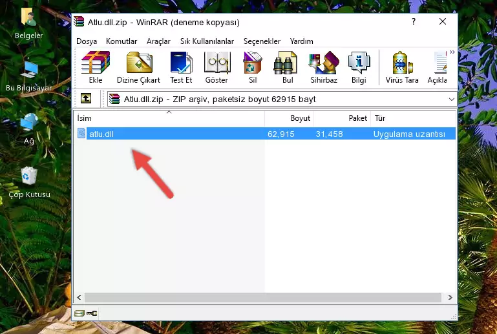Open the Araçlar menu
497x334 pixels.
(158, 41)
